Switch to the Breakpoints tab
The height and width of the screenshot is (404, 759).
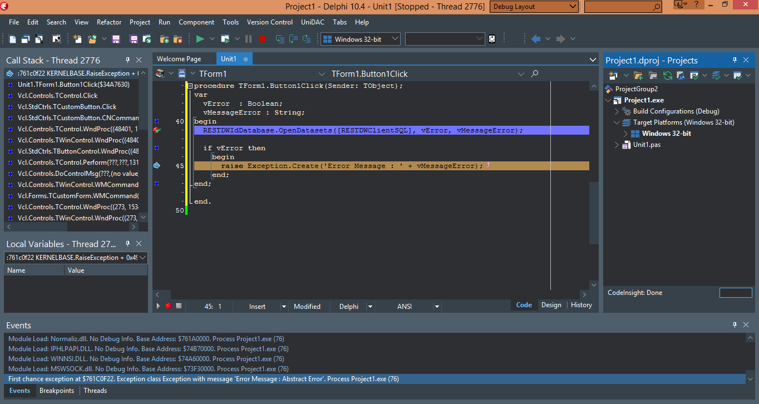point(57,391)
